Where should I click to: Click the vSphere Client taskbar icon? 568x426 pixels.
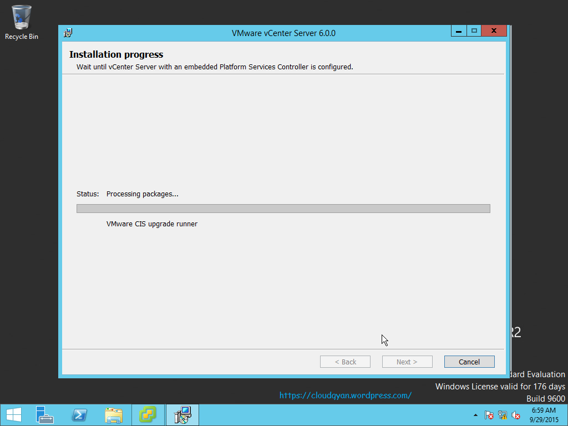[148, 414]
